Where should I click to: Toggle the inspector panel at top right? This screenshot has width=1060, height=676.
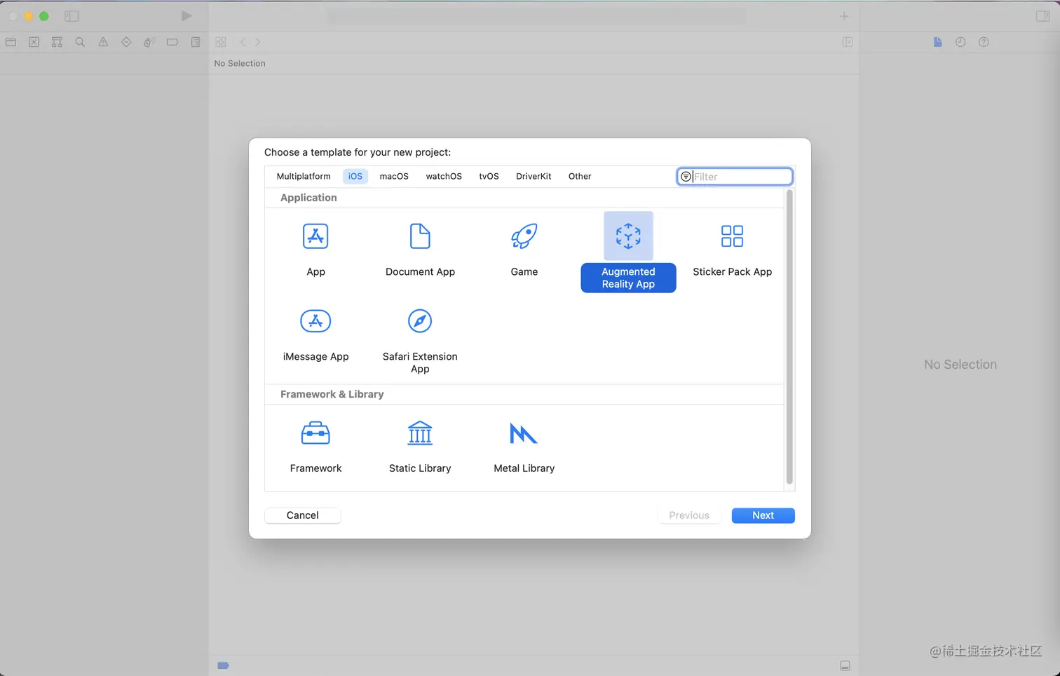pyautogui.click(x=1043, y=15)
